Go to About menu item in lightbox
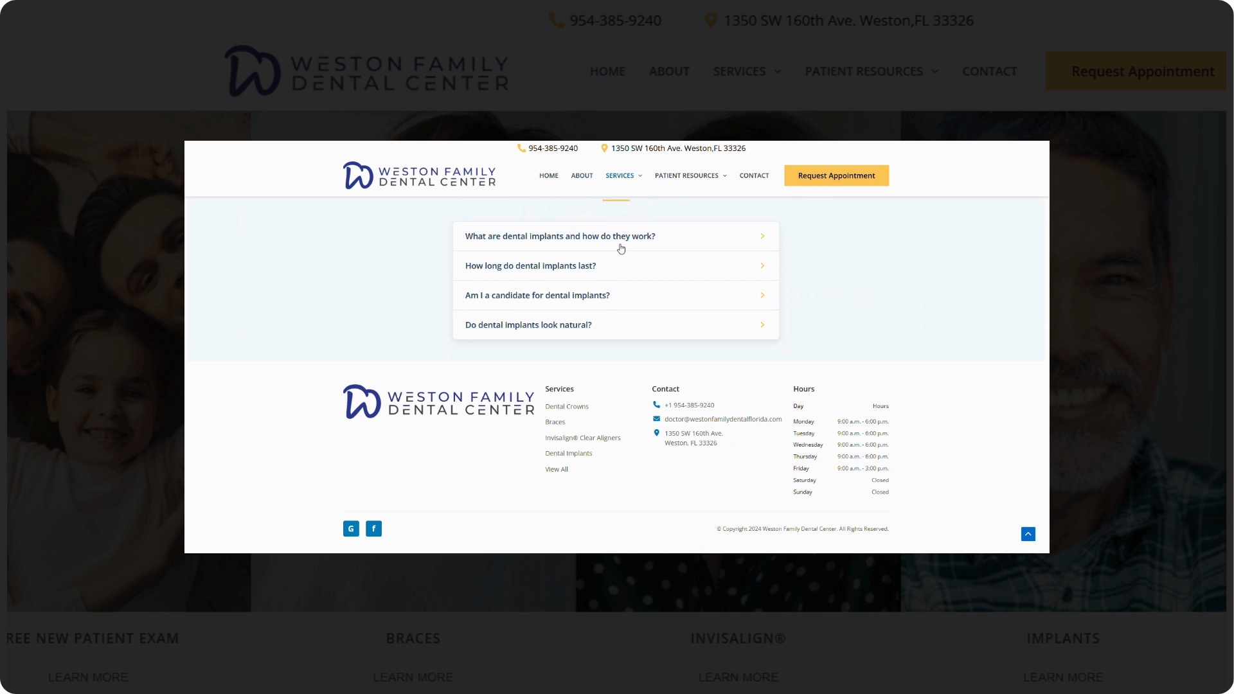This screenshot has width=1234, height=694. 582,175
